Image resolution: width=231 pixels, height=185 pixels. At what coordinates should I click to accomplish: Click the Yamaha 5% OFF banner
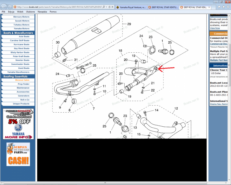(x=19, y=124)
